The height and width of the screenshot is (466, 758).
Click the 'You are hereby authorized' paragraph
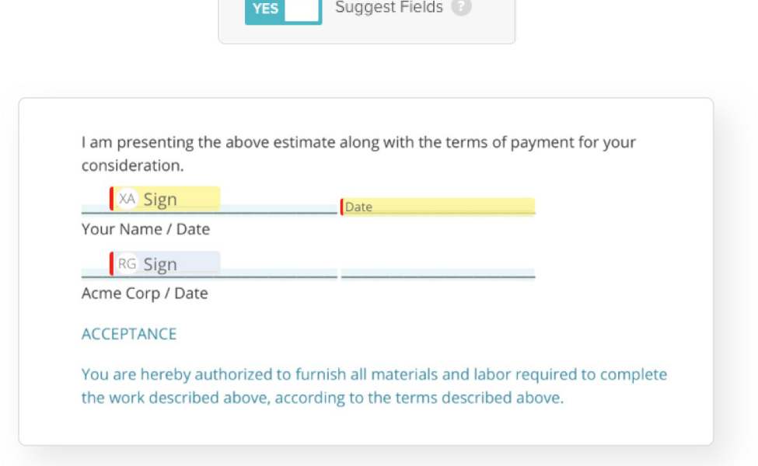tap(374, 386)
